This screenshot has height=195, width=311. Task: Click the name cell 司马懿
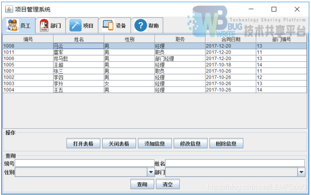(79, 59)
